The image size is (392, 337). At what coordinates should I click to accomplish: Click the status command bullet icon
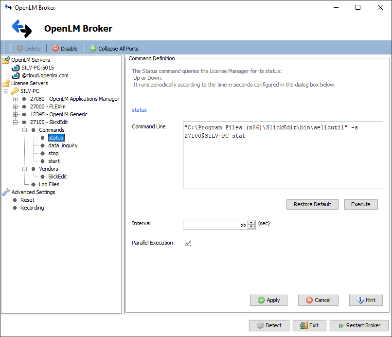[42, 138]
